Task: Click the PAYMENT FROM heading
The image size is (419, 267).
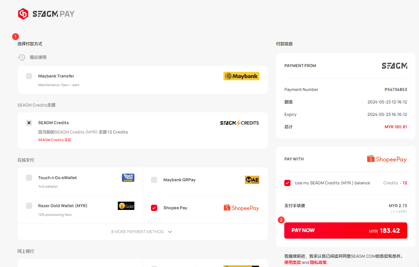Action: 300,66
